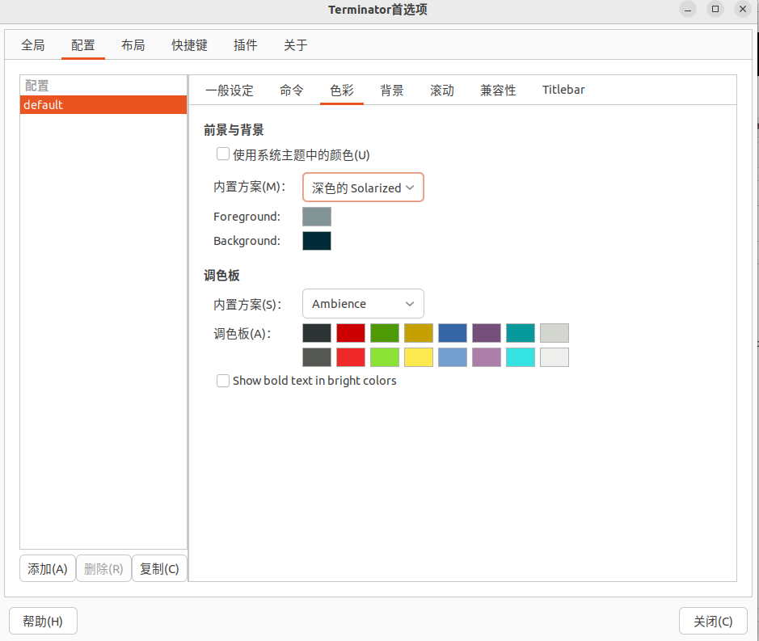Click the bright cyan palette swatch

pos(520,357)
